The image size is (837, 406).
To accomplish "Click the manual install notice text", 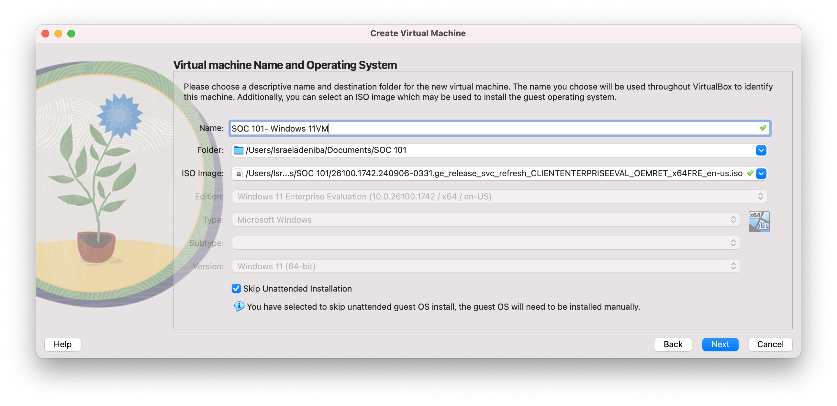I will coord(443,307).
